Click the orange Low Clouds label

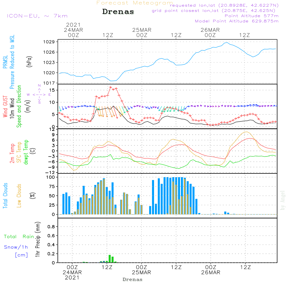[19, 196]
